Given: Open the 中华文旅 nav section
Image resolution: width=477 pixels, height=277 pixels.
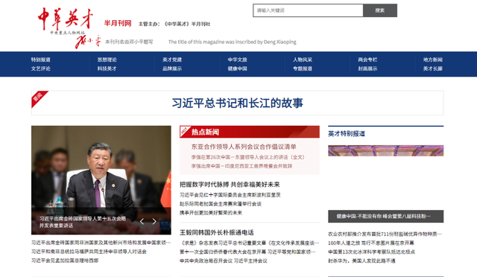Looking at the screenshot, I should pos(238,60).
